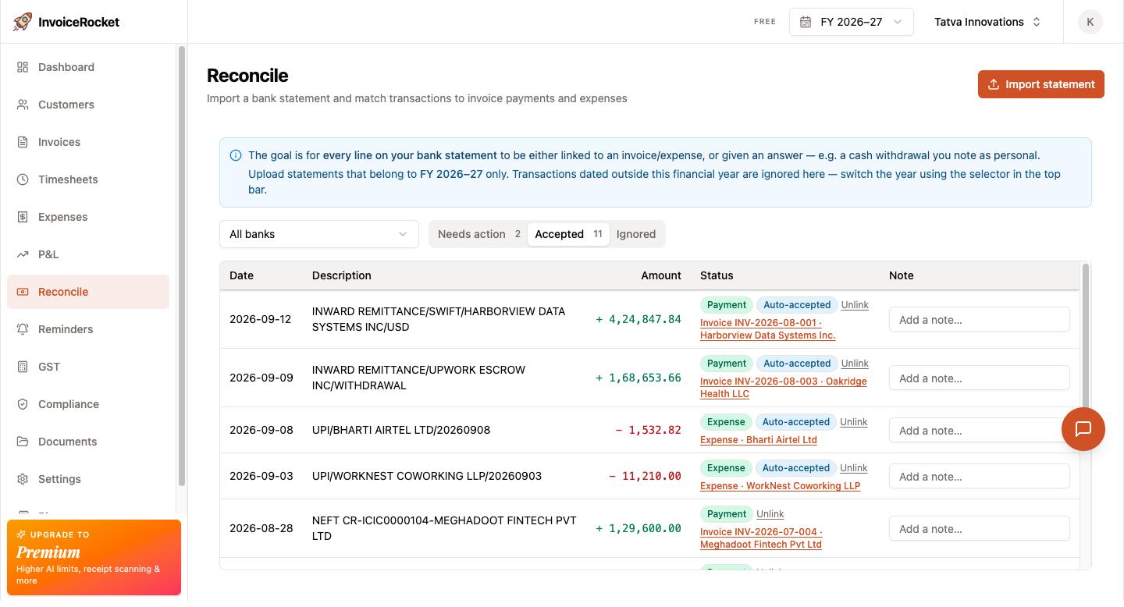Open Compliance from the sidebar

[88, 404]
